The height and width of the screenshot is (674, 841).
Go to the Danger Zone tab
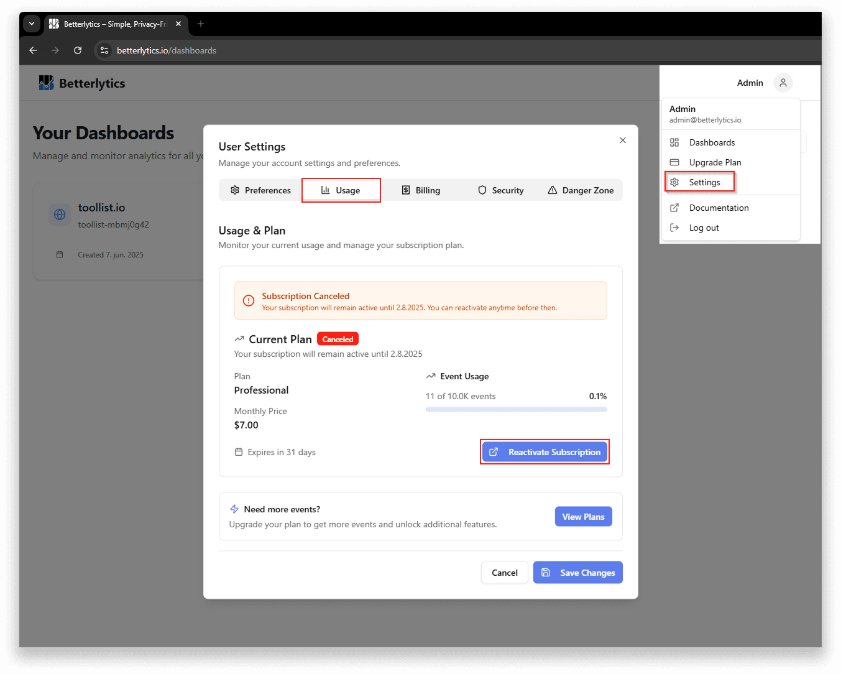581,190
